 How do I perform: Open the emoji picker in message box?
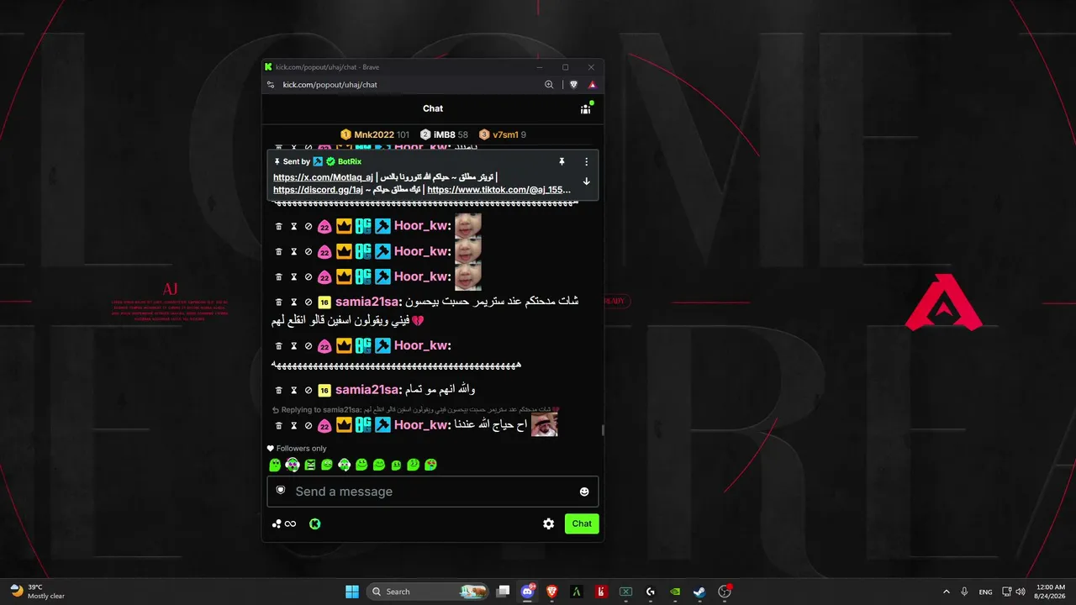[584, 492]
